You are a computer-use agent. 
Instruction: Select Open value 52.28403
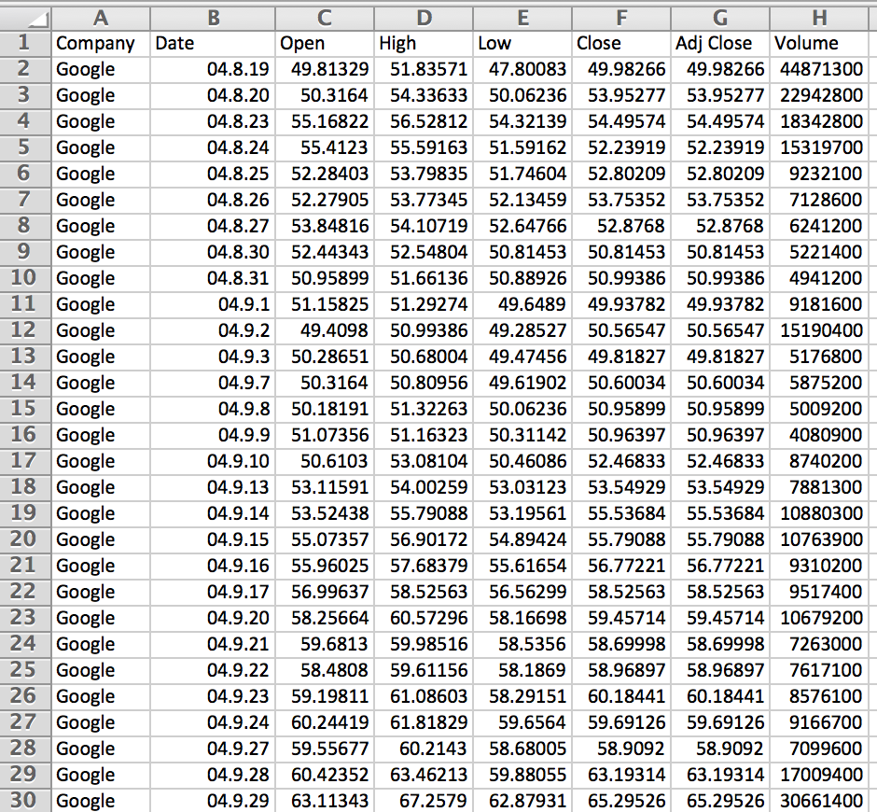pos(325,174)
